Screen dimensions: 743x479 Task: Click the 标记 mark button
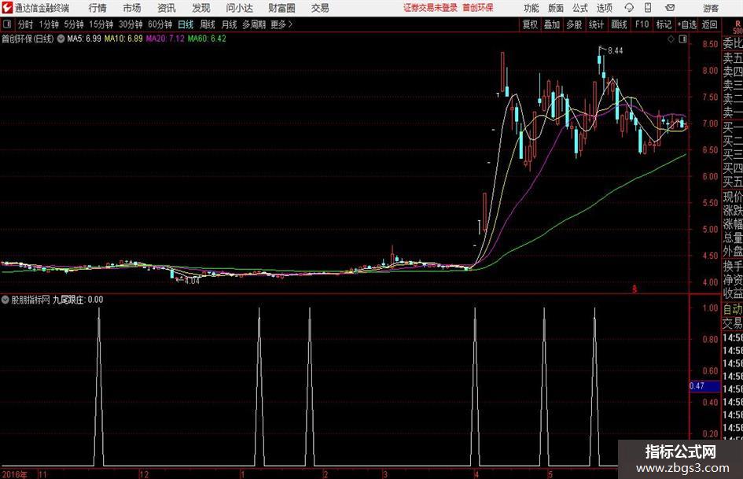(x=664, y=24)
